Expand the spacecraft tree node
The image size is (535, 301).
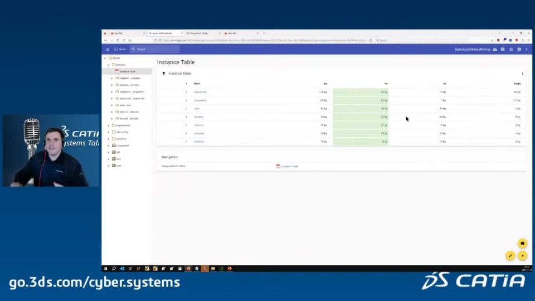click(111, 98)
